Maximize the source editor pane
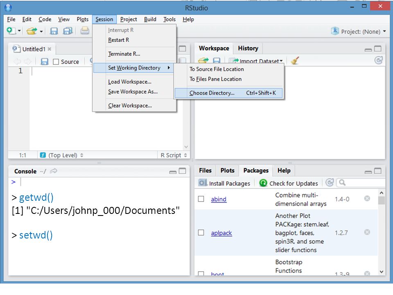The image size is (393, 295). coord(183,49)
